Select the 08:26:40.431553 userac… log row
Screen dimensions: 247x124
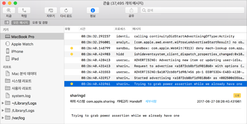point(155,72)
